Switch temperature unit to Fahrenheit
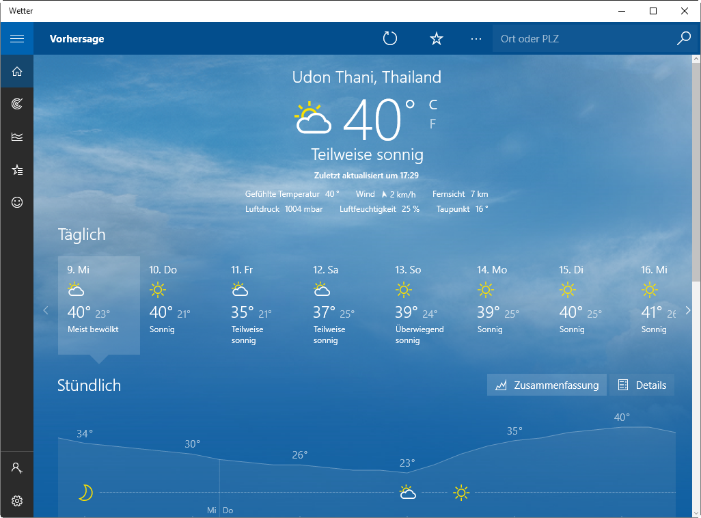The width and height of the screenshot is (701, 518). point(432,124)
